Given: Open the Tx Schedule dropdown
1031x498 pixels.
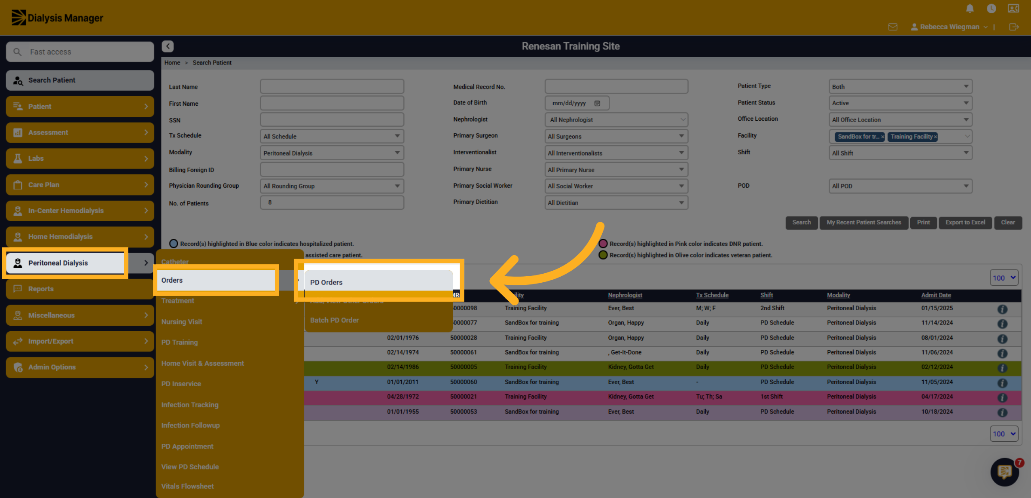Looking at the screenshot, I should point(332,136).
